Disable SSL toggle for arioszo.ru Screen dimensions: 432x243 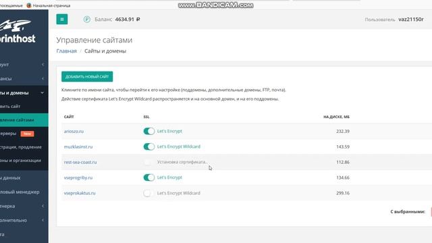148,131
